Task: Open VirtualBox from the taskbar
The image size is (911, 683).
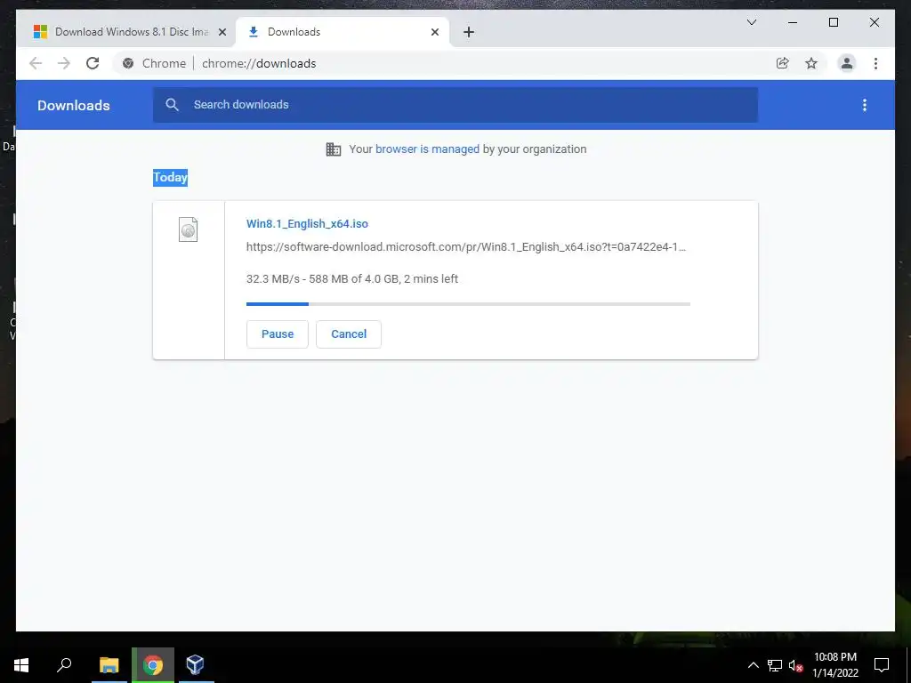Action: [195, 665]
